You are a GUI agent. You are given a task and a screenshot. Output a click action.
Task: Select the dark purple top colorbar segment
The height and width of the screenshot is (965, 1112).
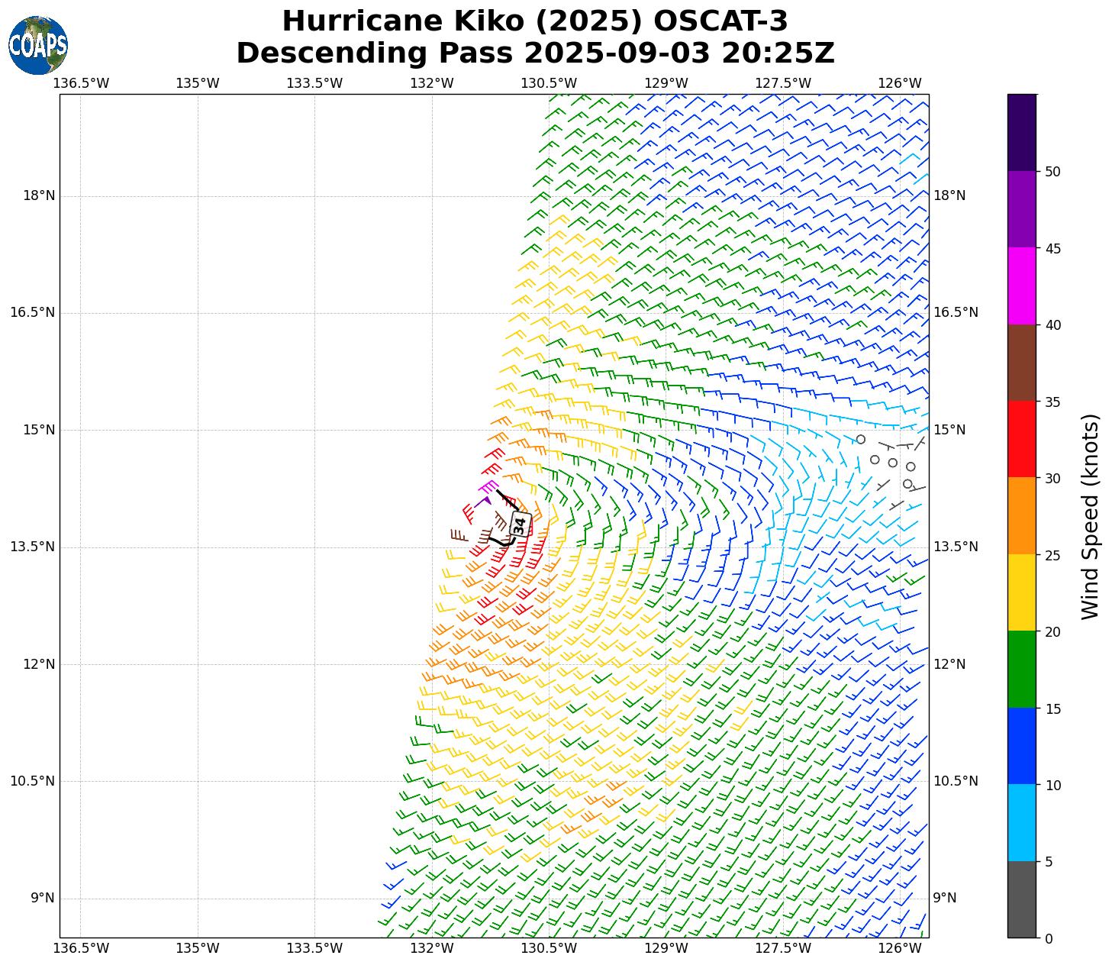[x=1021, y=132]
